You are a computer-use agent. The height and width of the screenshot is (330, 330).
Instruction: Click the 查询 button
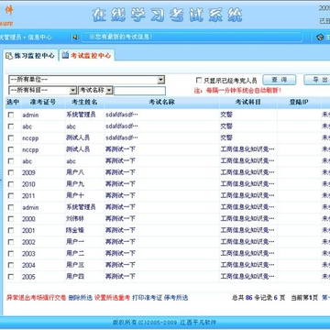(x=280, y=80)
